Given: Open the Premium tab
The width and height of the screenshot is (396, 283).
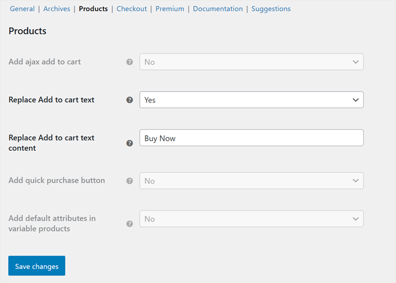Looking at the screenshot, I should 169,9.
